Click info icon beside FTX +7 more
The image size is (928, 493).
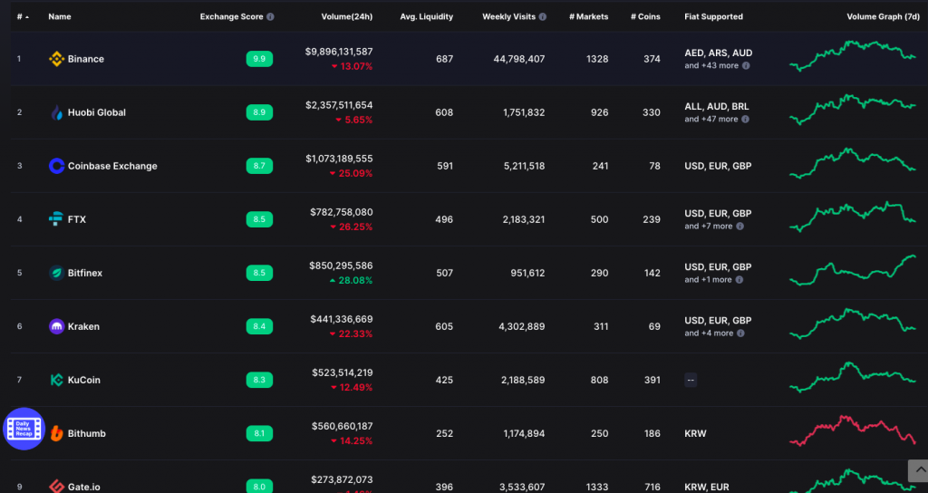(739, 226)
